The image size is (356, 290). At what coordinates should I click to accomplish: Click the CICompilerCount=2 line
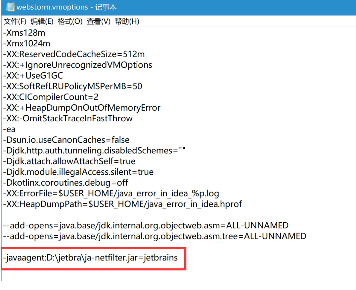(x=51, y=97)
